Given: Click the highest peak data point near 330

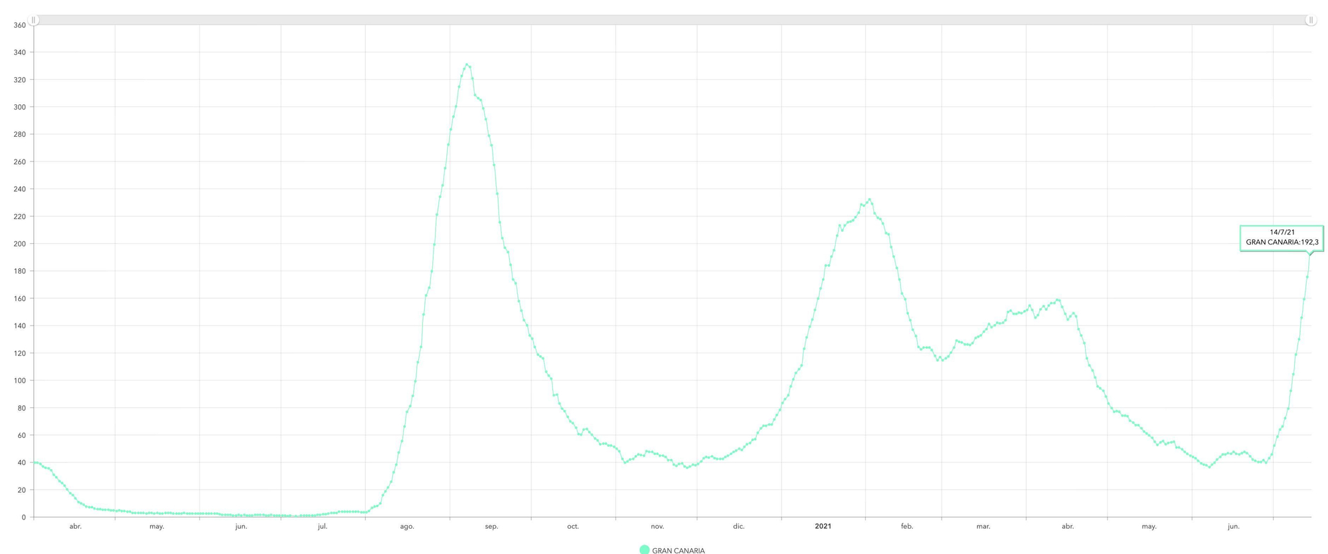Looking at the screenshot, I should (467, 64).
